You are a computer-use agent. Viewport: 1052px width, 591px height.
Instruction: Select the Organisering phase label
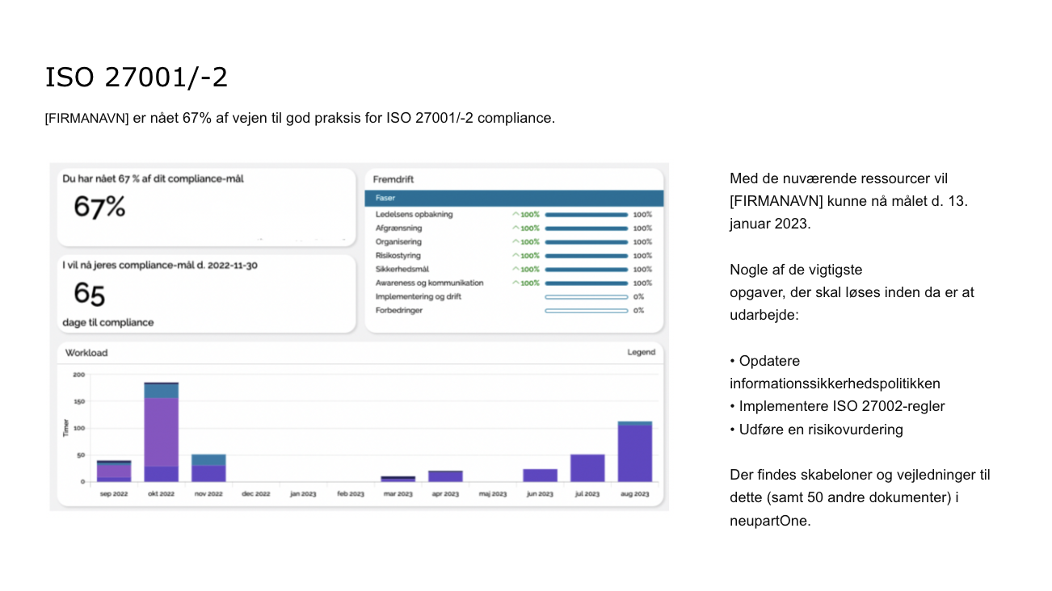point(398,242)
